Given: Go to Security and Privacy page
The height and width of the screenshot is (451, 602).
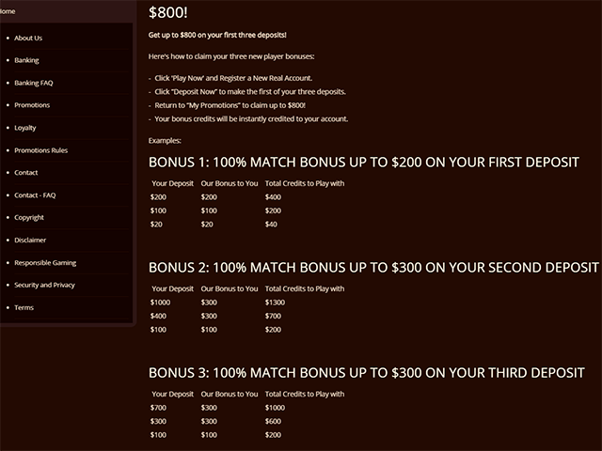Looking at the screenshot, I should (44, 285).
